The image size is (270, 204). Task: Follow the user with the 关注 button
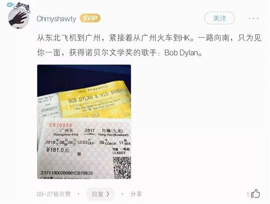click(220, 18)
